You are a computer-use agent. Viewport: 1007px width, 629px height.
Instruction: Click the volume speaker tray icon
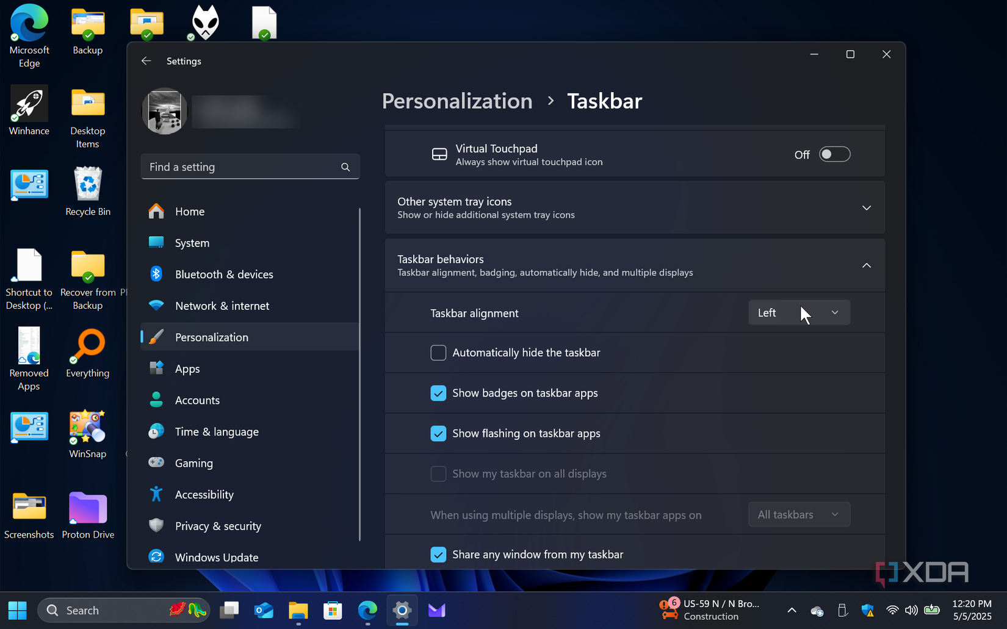[911, 610]
